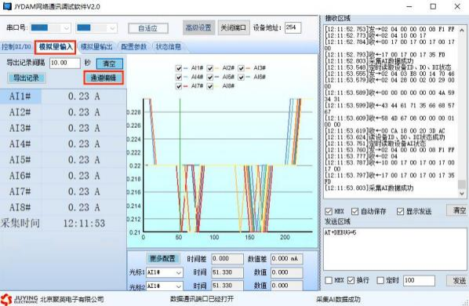Toggle the AI4# chart legend checkbox
This screenshot has width=469, height=306.
point(179,78)
